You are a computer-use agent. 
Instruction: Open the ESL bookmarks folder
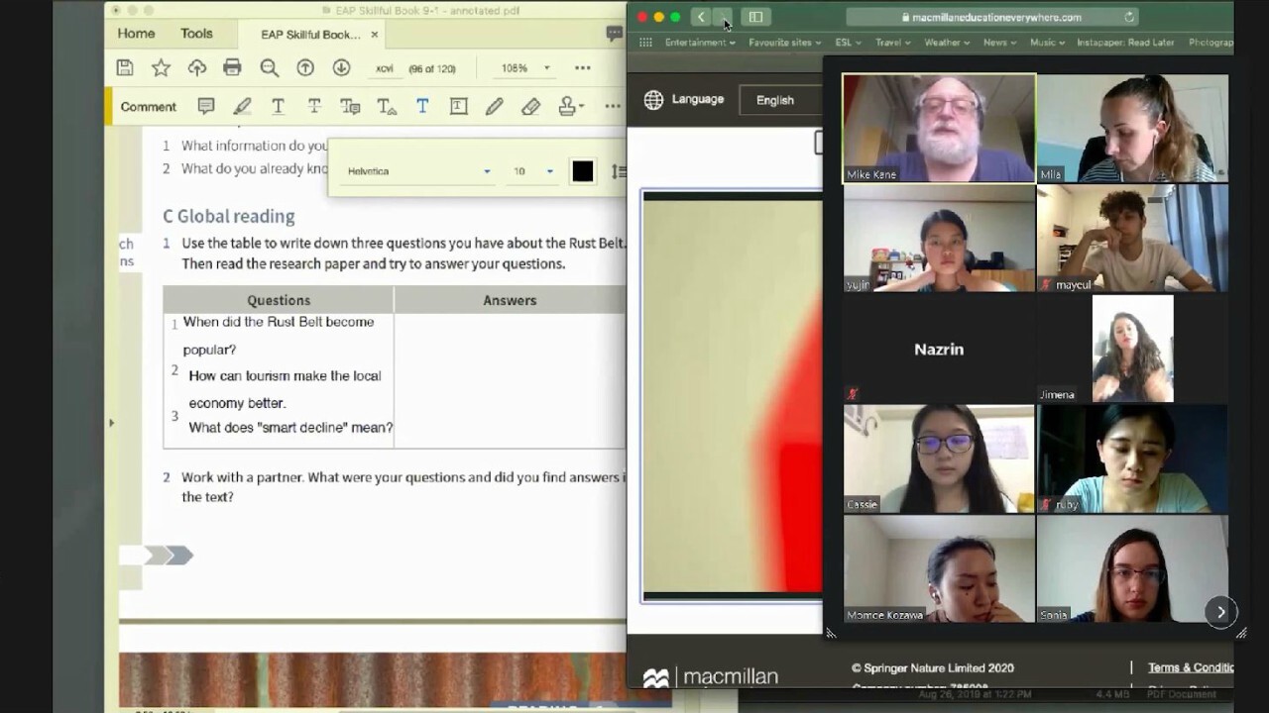point(849,43)
